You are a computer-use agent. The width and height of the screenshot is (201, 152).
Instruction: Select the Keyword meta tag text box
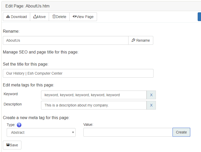(x=94, y=95)
